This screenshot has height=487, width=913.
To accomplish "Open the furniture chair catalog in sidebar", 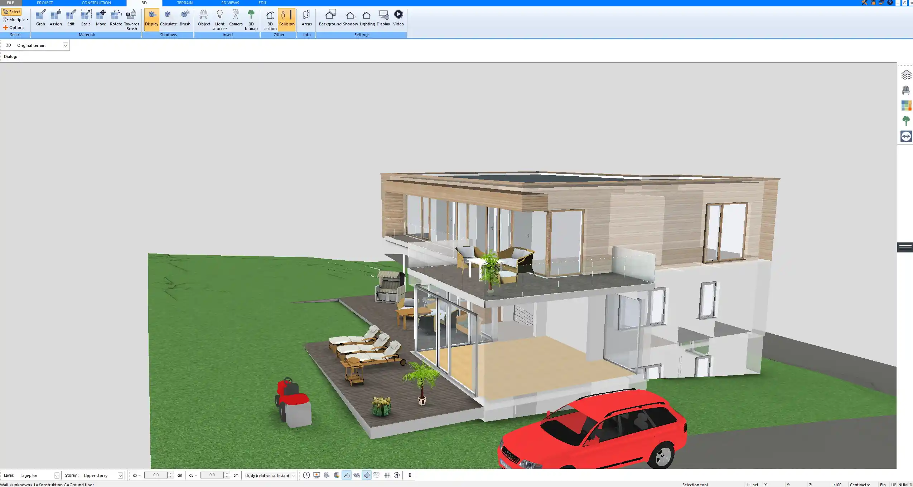I will (x=906, y=90).
